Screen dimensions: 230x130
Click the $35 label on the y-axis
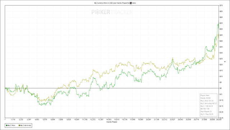pos(221,47)
